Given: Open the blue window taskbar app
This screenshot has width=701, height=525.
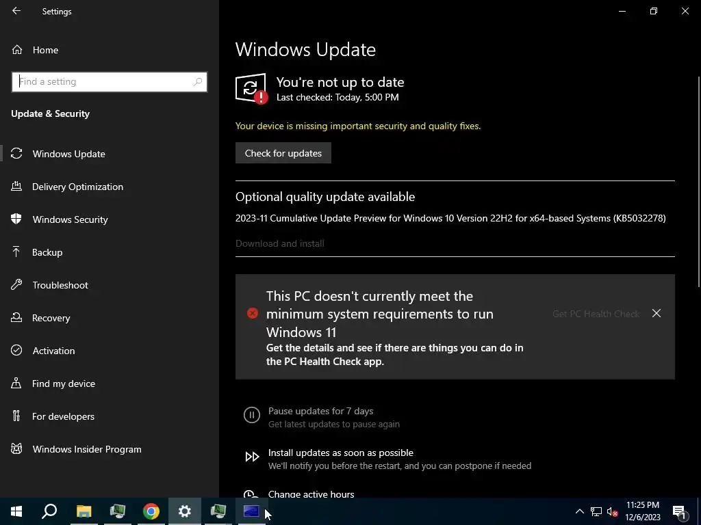Looking at the screenshot, I should click(x=252, y=511).
